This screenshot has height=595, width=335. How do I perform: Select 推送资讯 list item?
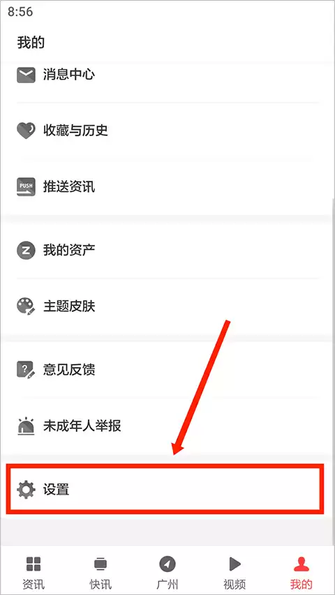click(167, 187)
